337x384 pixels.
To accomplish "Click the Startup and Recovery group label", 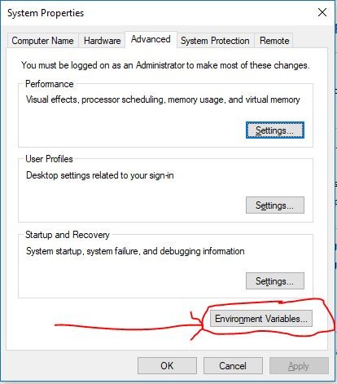I will point(68,235).
